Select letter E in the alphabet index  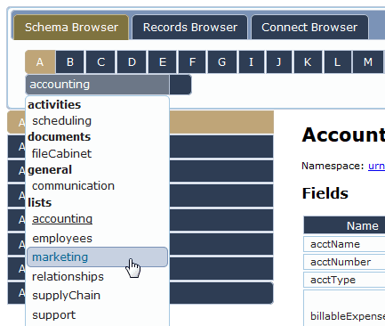[x=163, y=62]
